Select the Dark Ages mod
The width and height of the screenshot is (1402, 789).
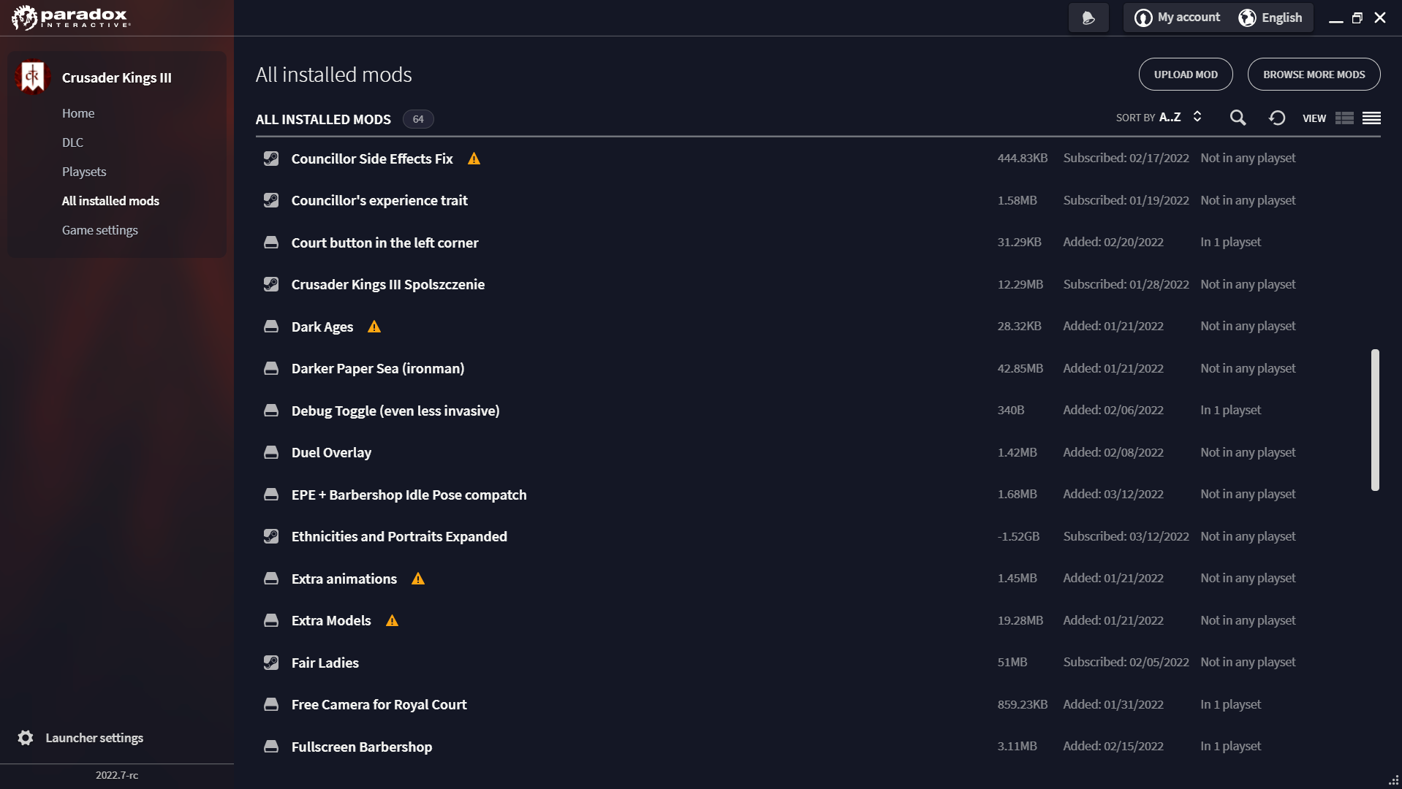pyautogui.click(x=322, y=327)
